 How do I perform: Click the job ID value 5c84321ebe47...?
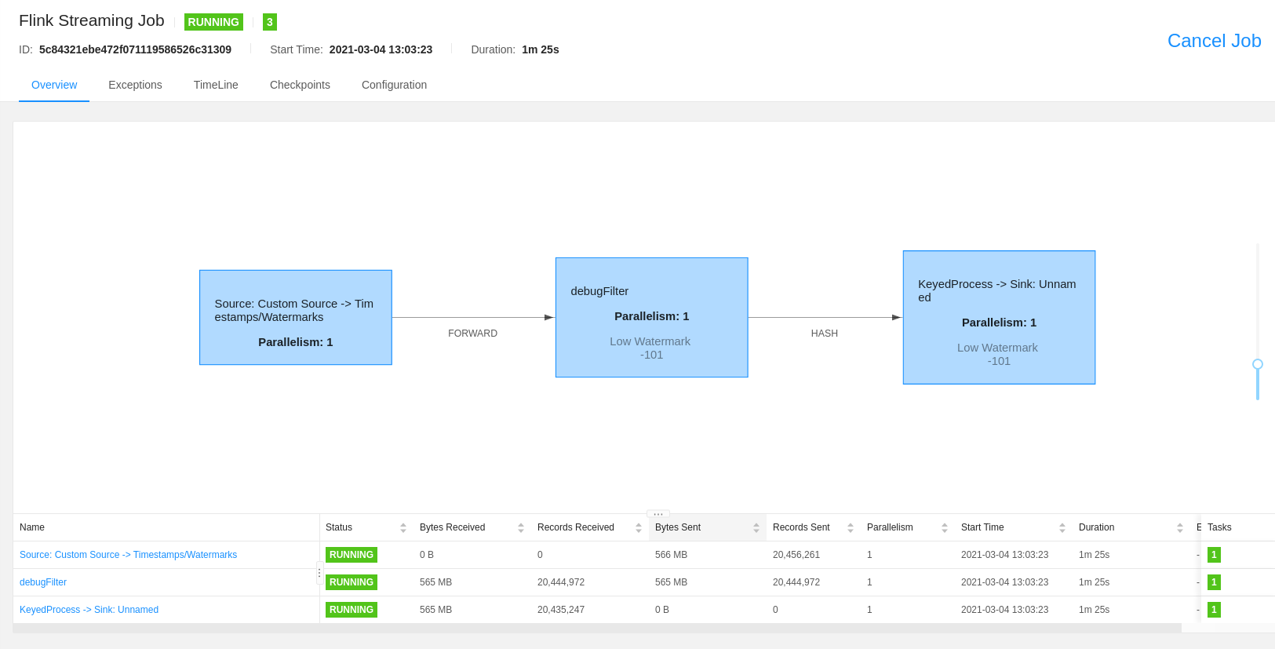click(x=135, y=49)
